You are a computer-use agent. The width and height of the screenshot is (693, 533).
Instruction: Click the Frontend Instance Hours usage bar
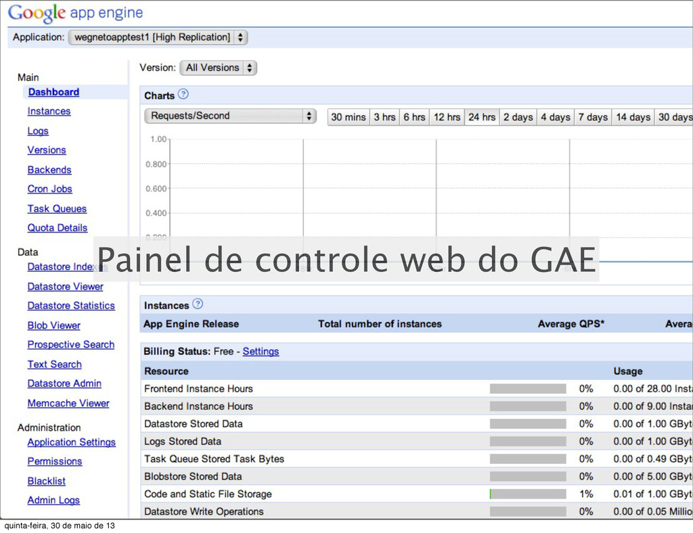[x=528, y=389]
